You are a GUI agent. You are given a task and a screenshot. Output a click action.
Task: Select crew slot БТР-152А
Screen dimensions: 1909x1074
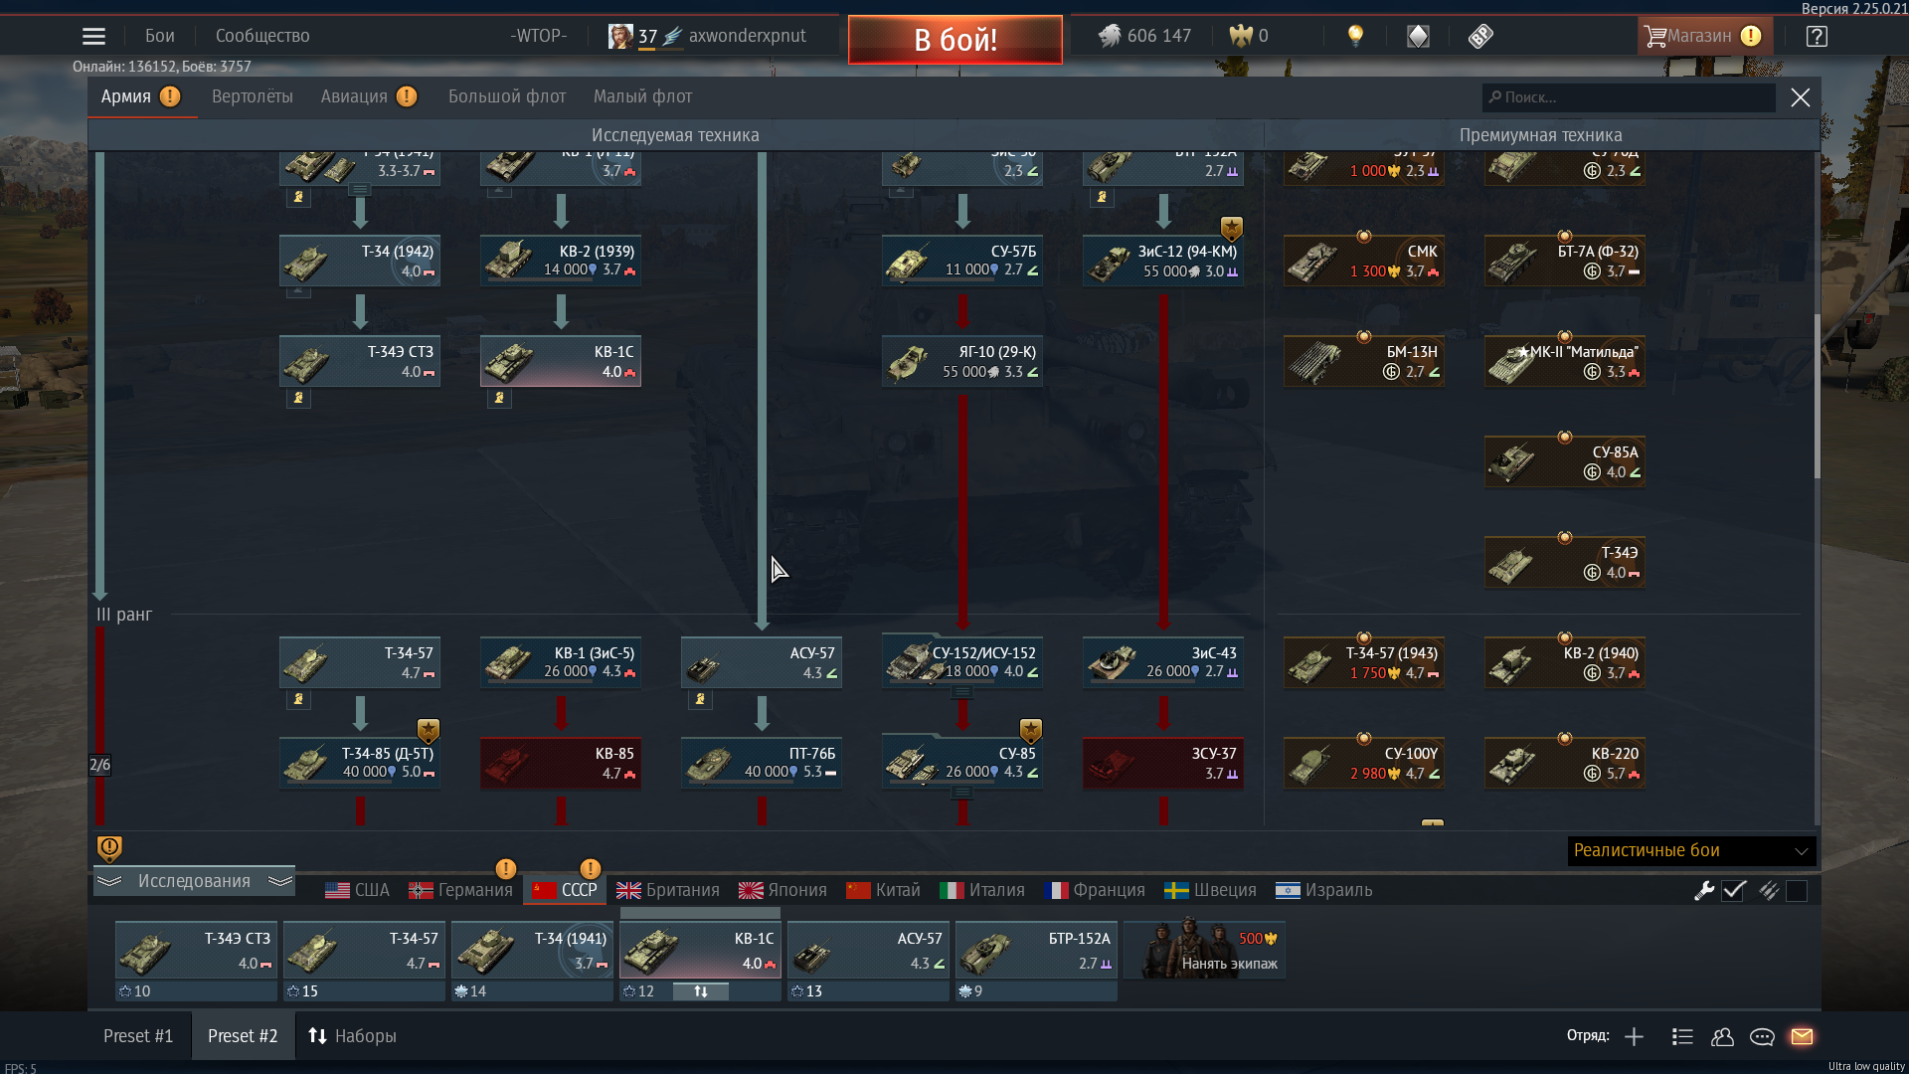(x=1036, y=951)
